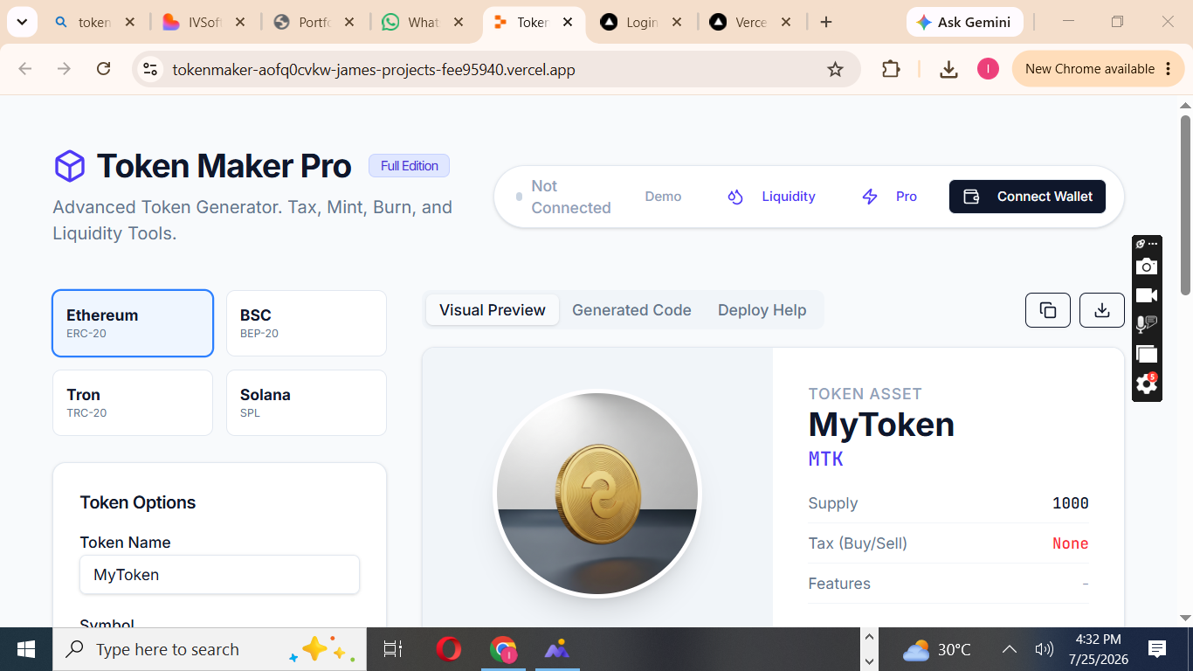
Task: View site information icon in address bar
Action: [x=150, y=69]
